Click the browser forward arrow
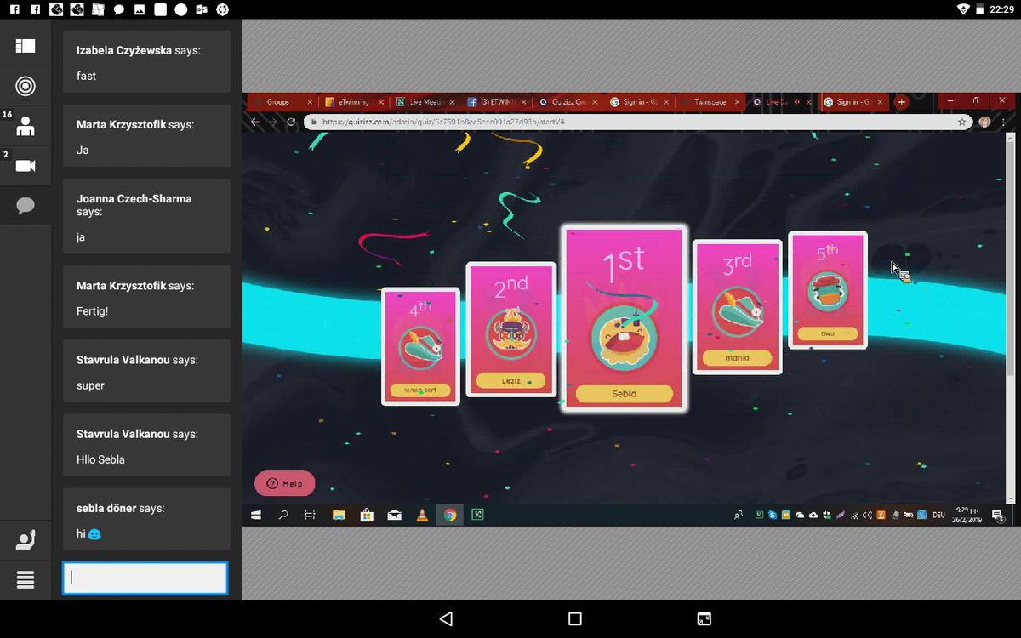Screen dimensions: 1021x638 tap(273, 122)
